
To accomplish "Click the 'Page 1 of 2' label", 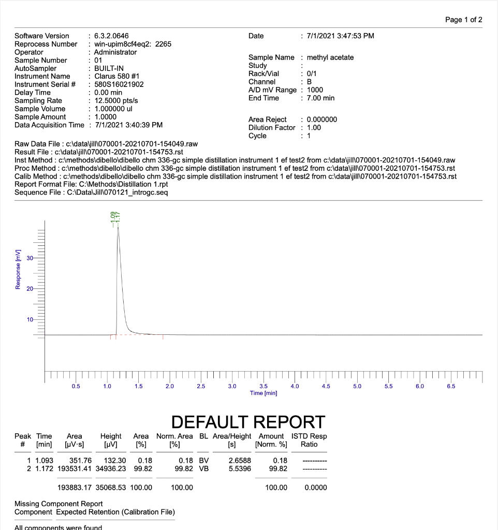I will point(463,20).
